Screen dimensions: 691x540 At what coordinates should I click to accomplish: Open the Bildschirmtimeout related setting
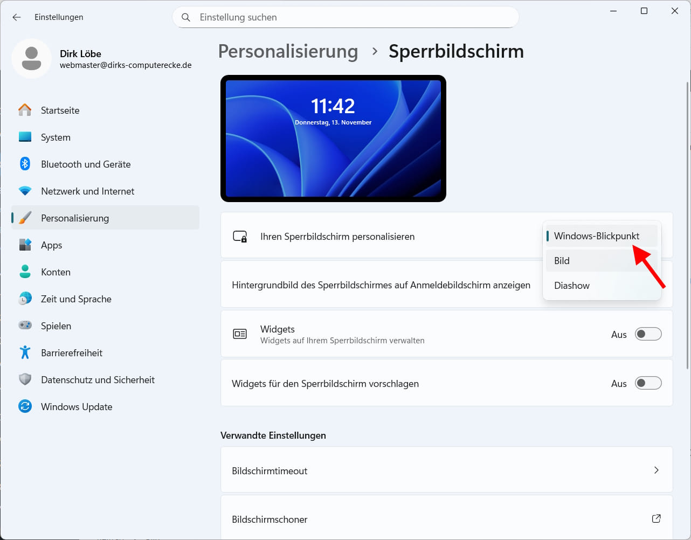coord(446,470)
